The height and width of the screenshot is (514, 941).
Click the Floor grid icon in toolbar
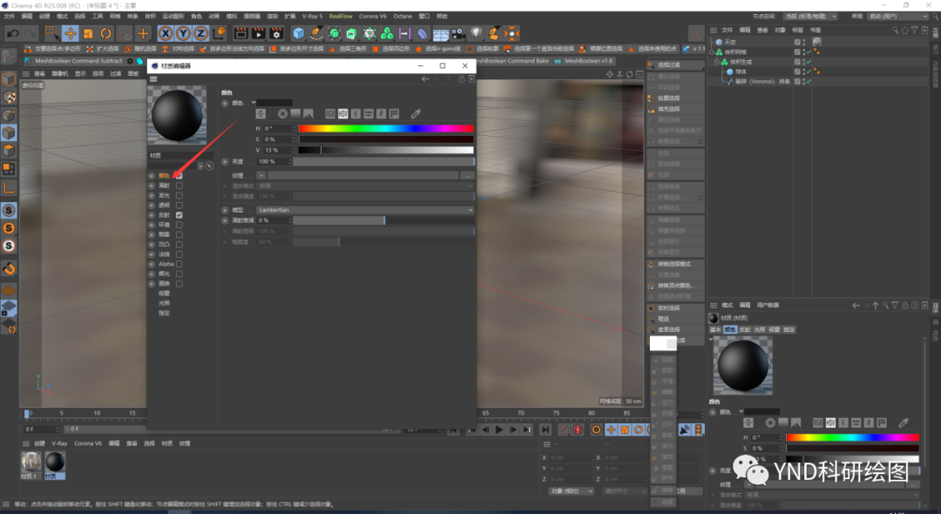(x=441, y=34)
